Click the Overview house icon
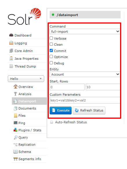 tap(16, 87)
